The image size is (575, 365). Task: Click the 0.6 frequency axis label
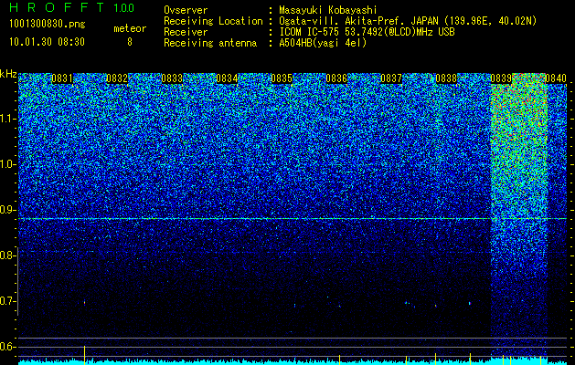6,347
